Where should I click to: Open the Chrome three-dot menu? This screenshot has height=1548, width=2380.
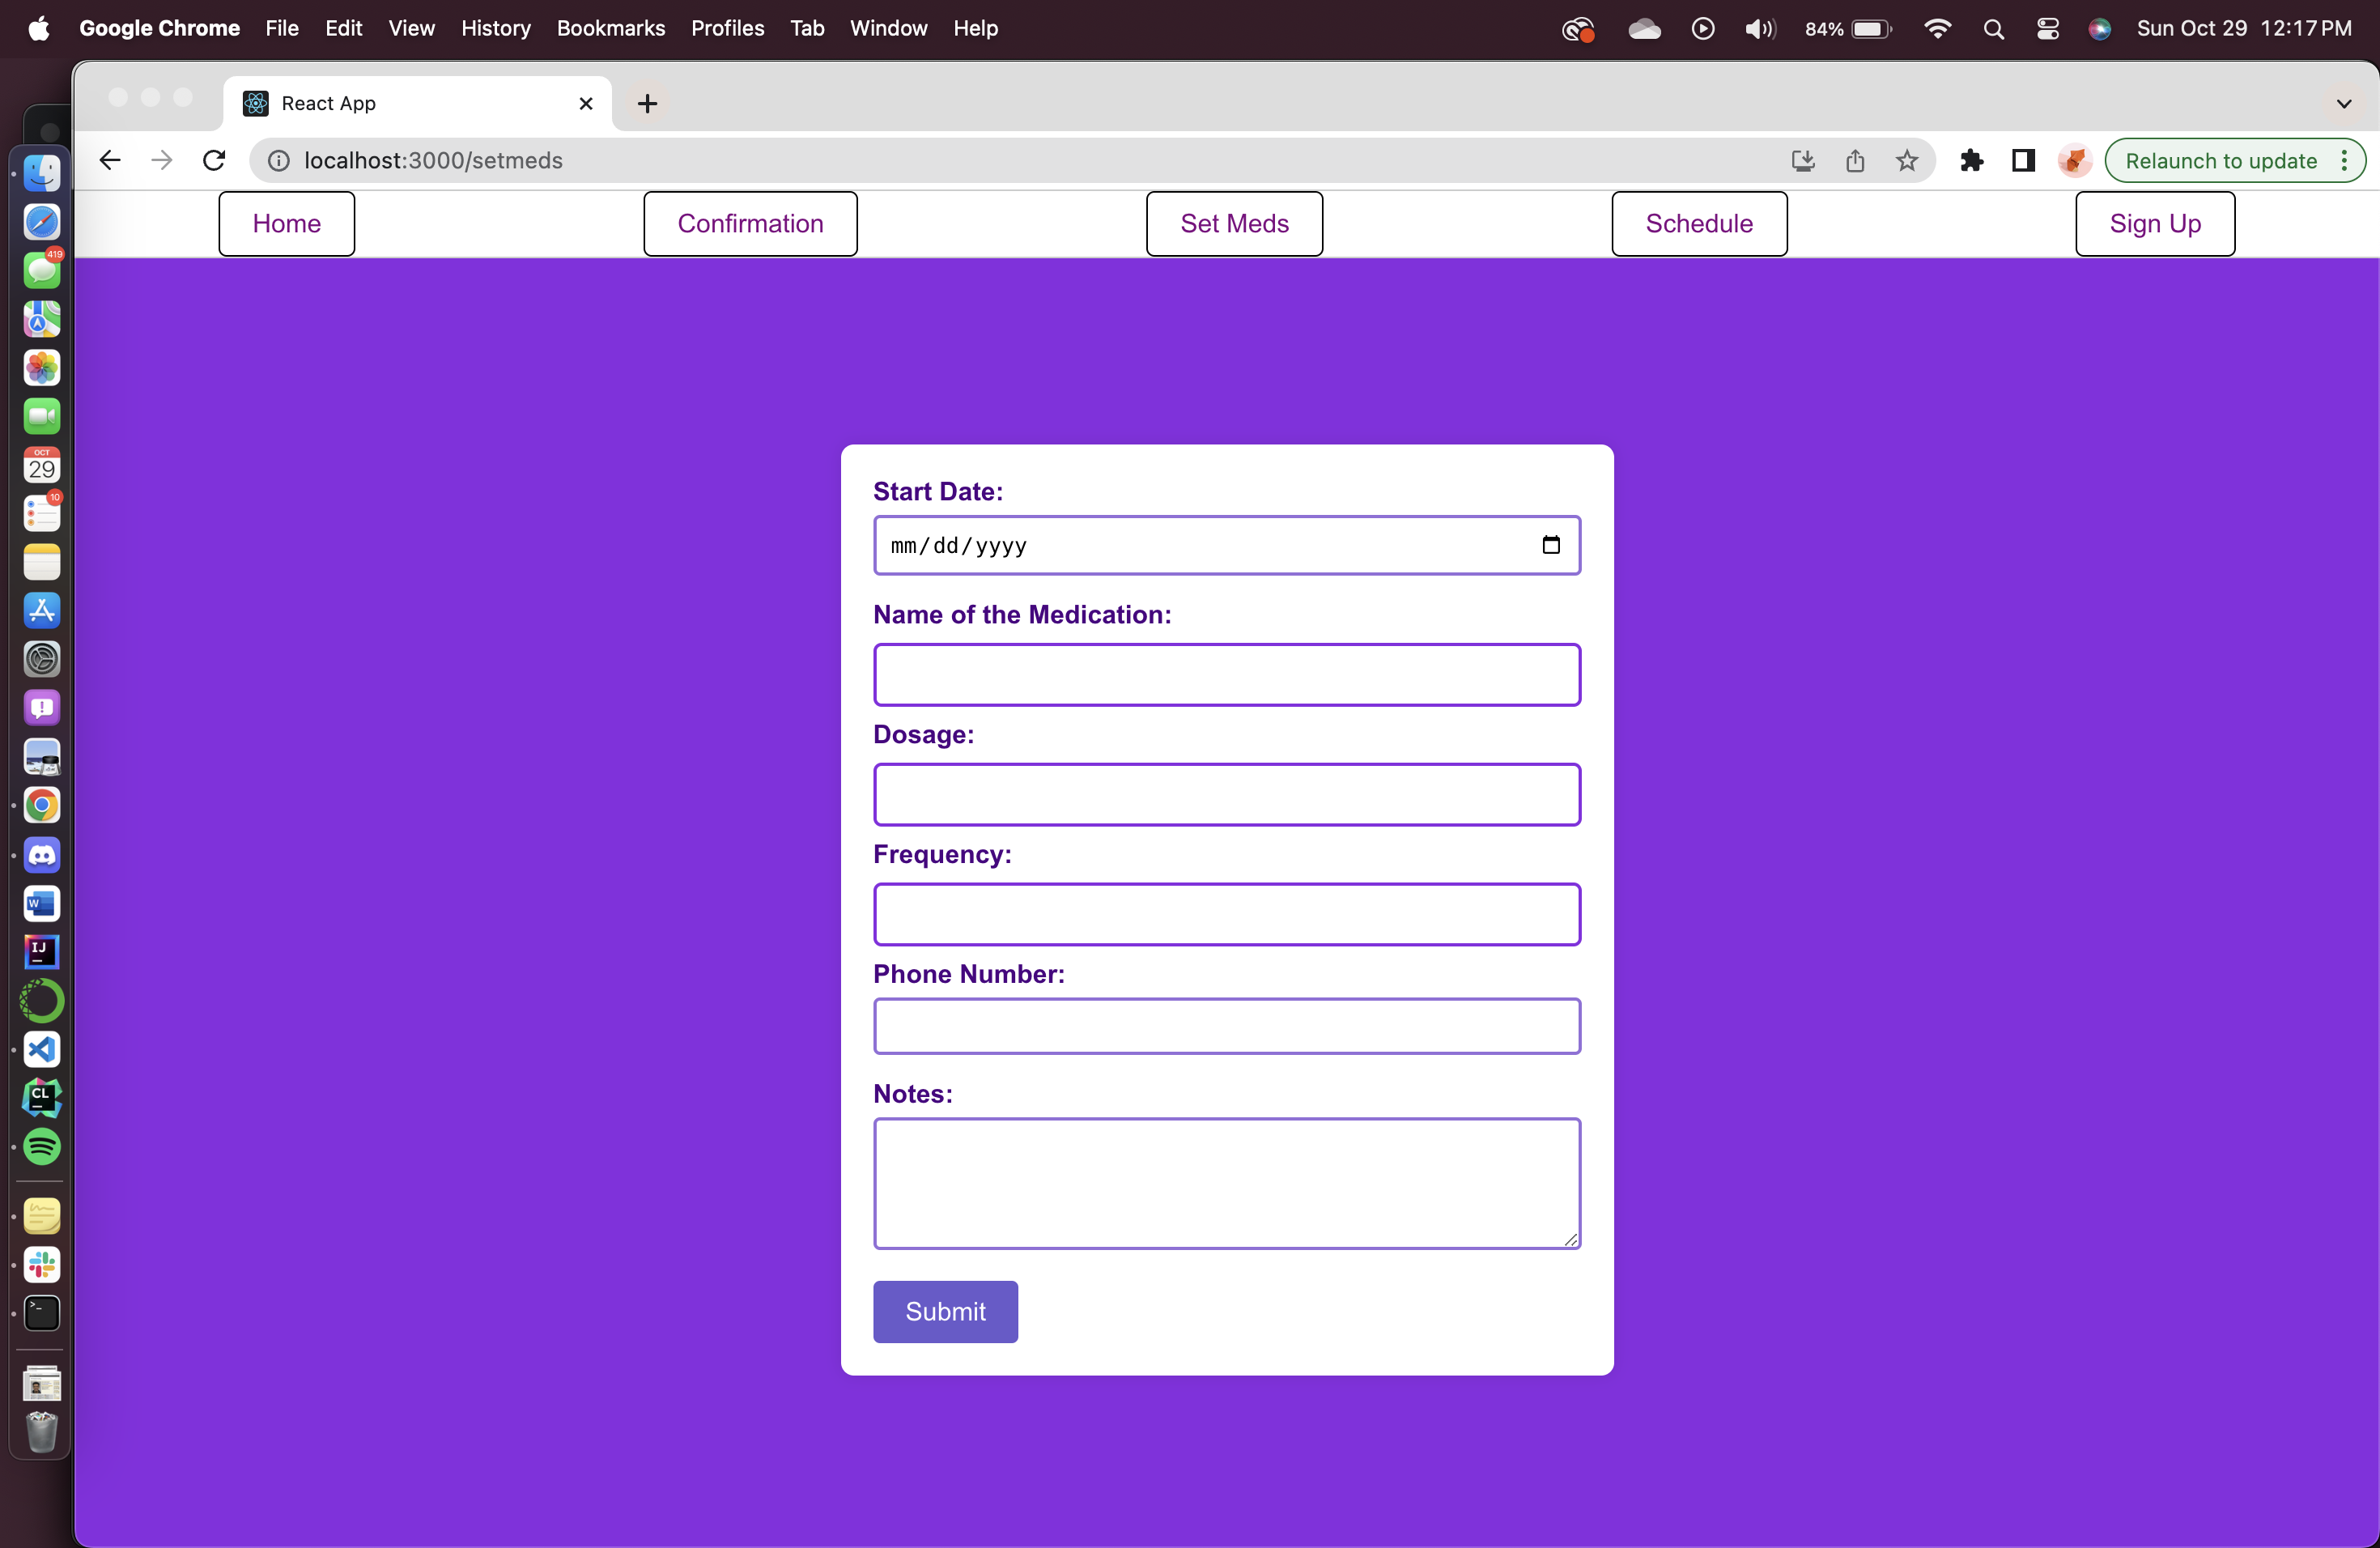point(2344,160)
